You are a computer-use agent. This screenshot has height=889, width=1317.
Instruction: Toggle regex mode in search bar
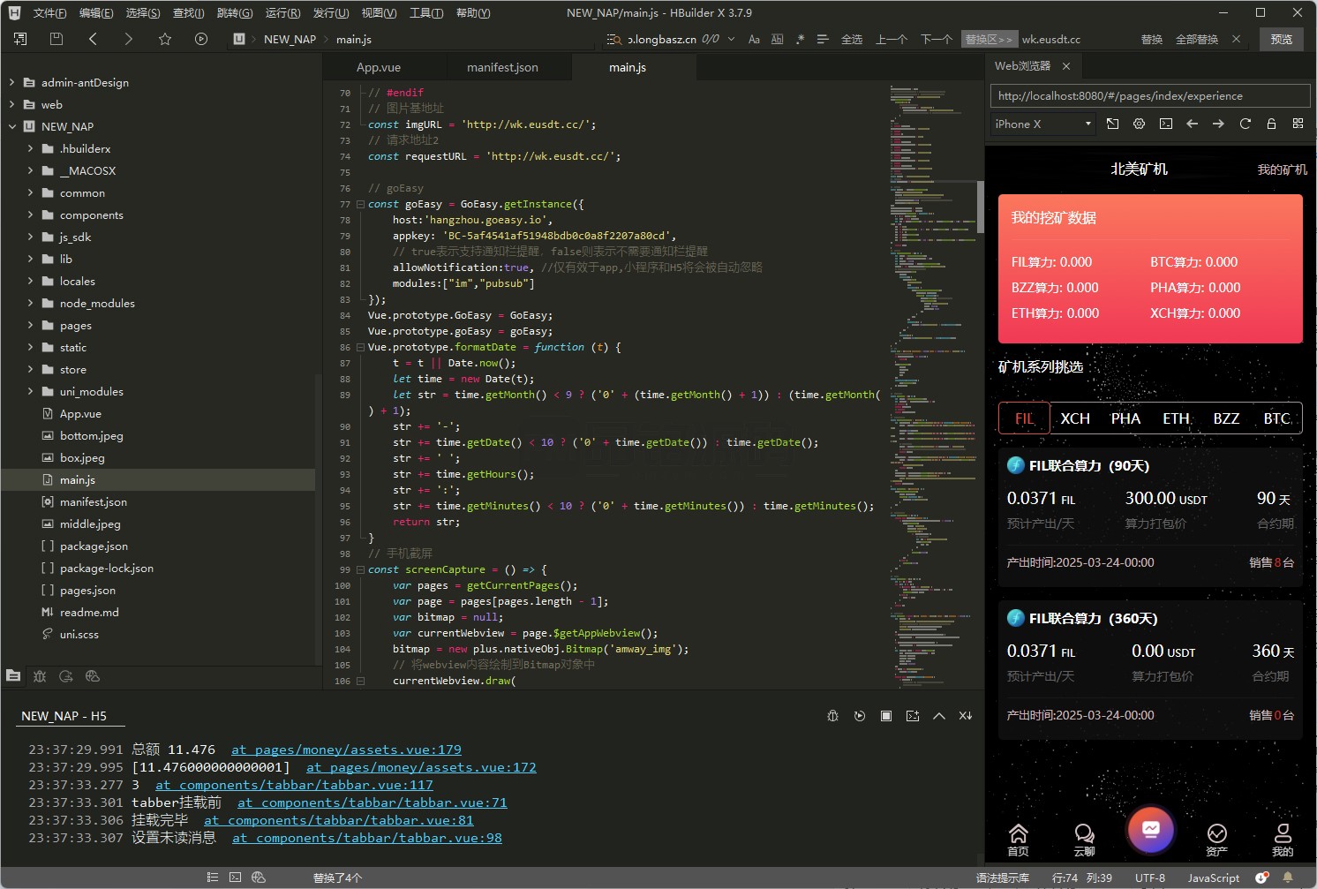(x=800, y=39)
